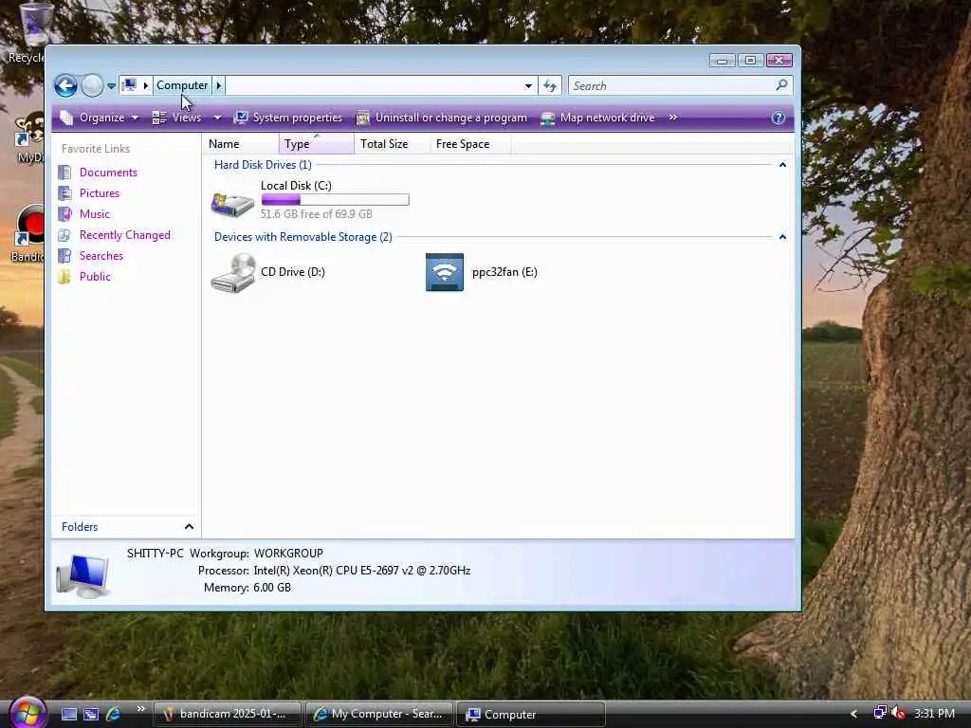971x728 pixels.
Task: Click the computer icon in address bar
Action: pyautogui.click(x=129, y=84)
